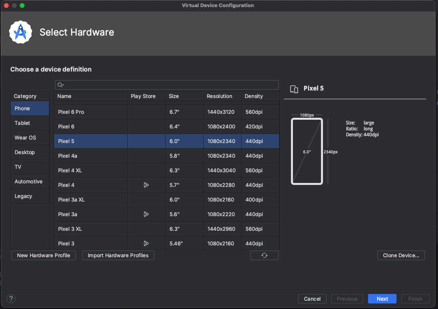Click the Play Store icon for Pixel 4
This screenshot has width=438, height=309.
[146, 185]
